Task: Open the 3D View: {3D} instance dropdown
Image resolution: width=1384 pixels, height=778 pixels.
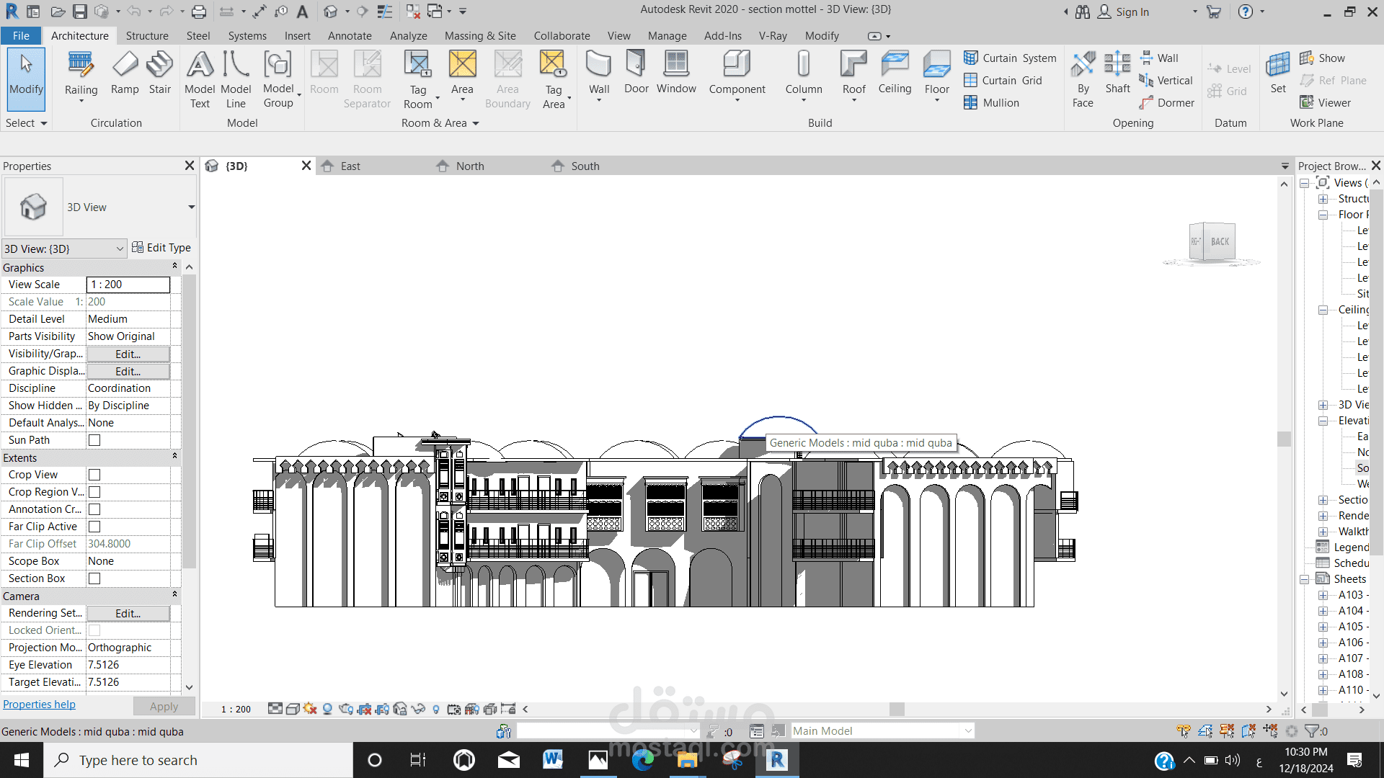Action: tap(120, 249)
